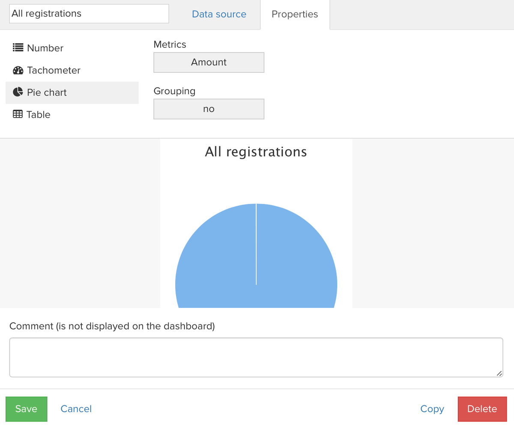Choose the Tachometer widget type label
Image resolution: width=514 pixels, height=428 pixels.
coord(54,70)
